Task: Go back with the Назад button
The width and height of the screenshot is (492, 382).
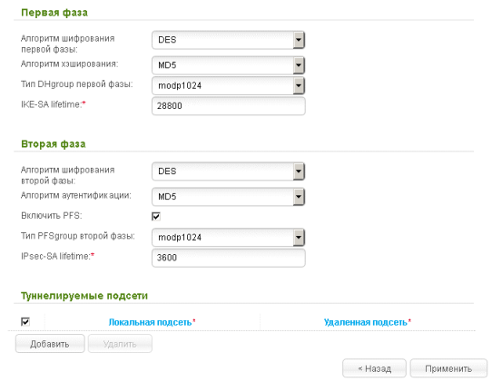Action: [x=374, y=368]
